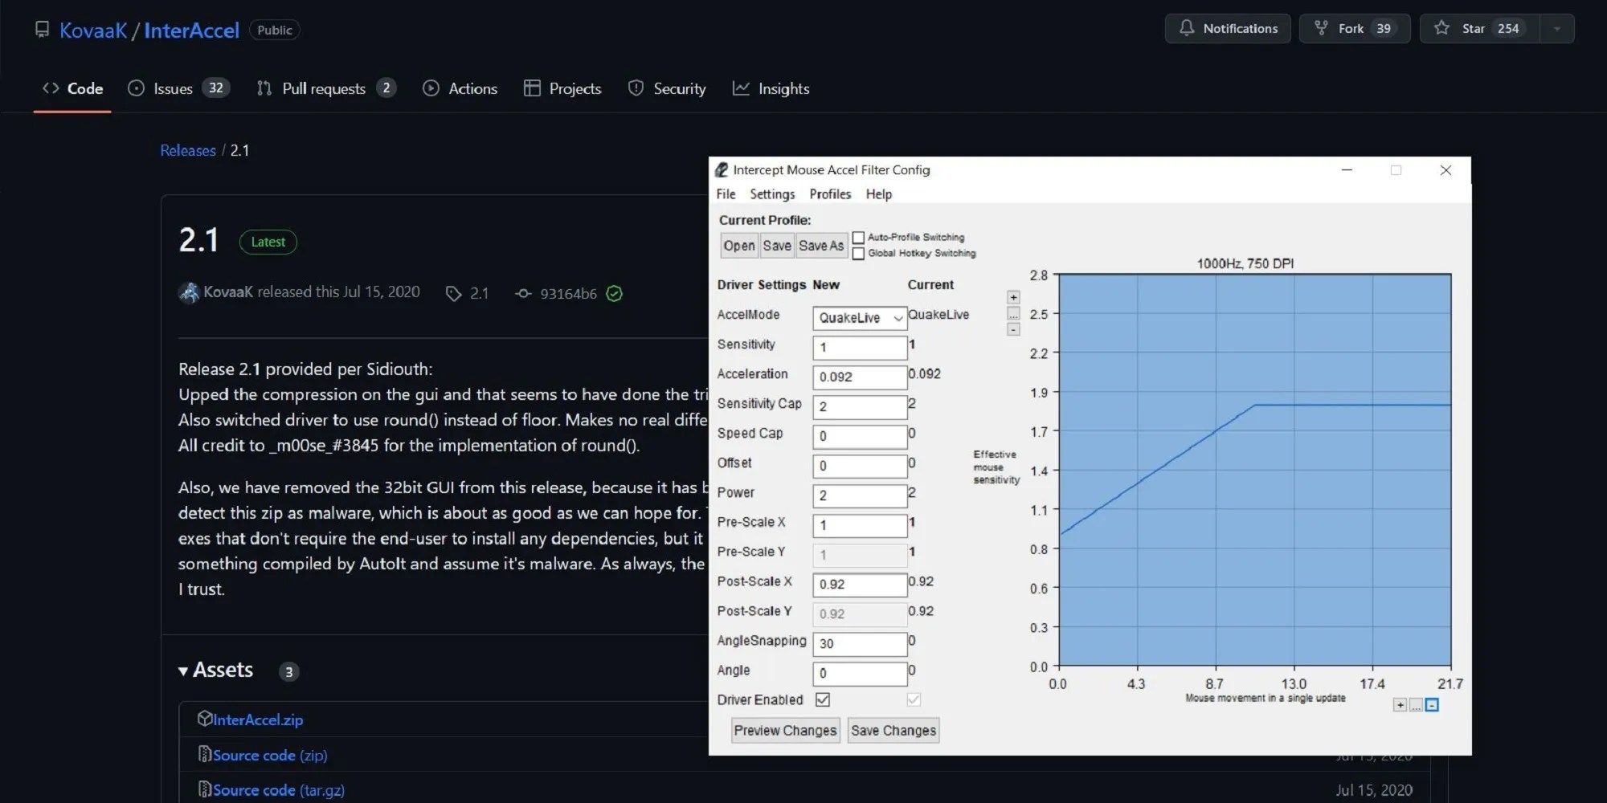Open commit 93164b6 link

pyautogui.click(x=568, y=294)
